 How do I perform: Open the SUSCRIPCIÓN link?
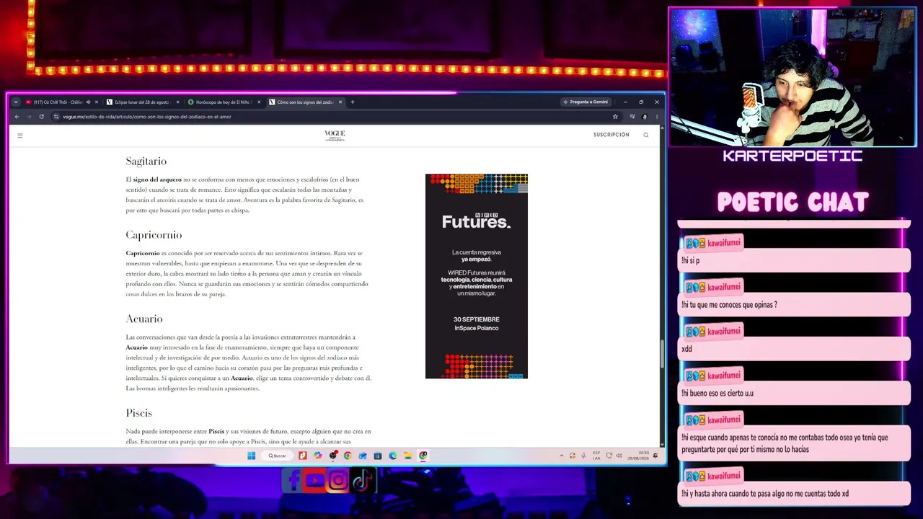(611, 135)
